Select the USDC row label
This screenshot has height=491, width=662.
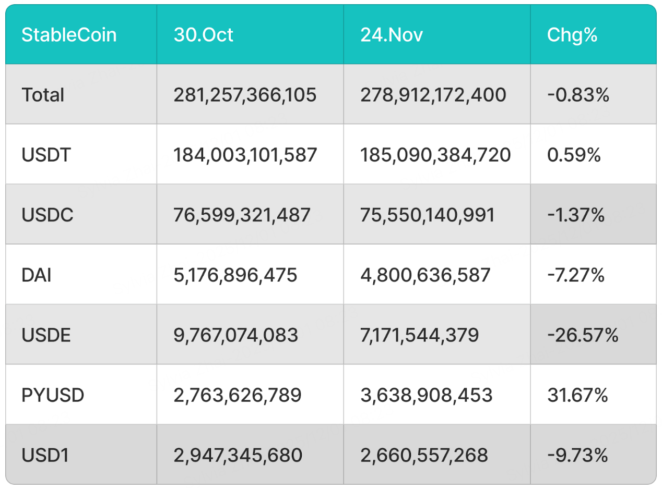[x=46, y=215]
